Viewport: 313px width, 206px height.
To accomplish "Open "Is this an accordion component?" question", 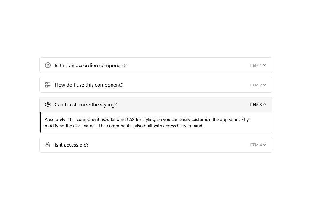I will click(x=91, y=66).
